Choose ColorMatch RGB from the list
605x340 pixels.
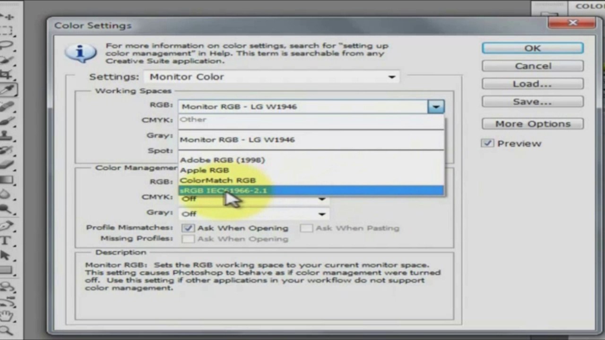coord(311,180)
